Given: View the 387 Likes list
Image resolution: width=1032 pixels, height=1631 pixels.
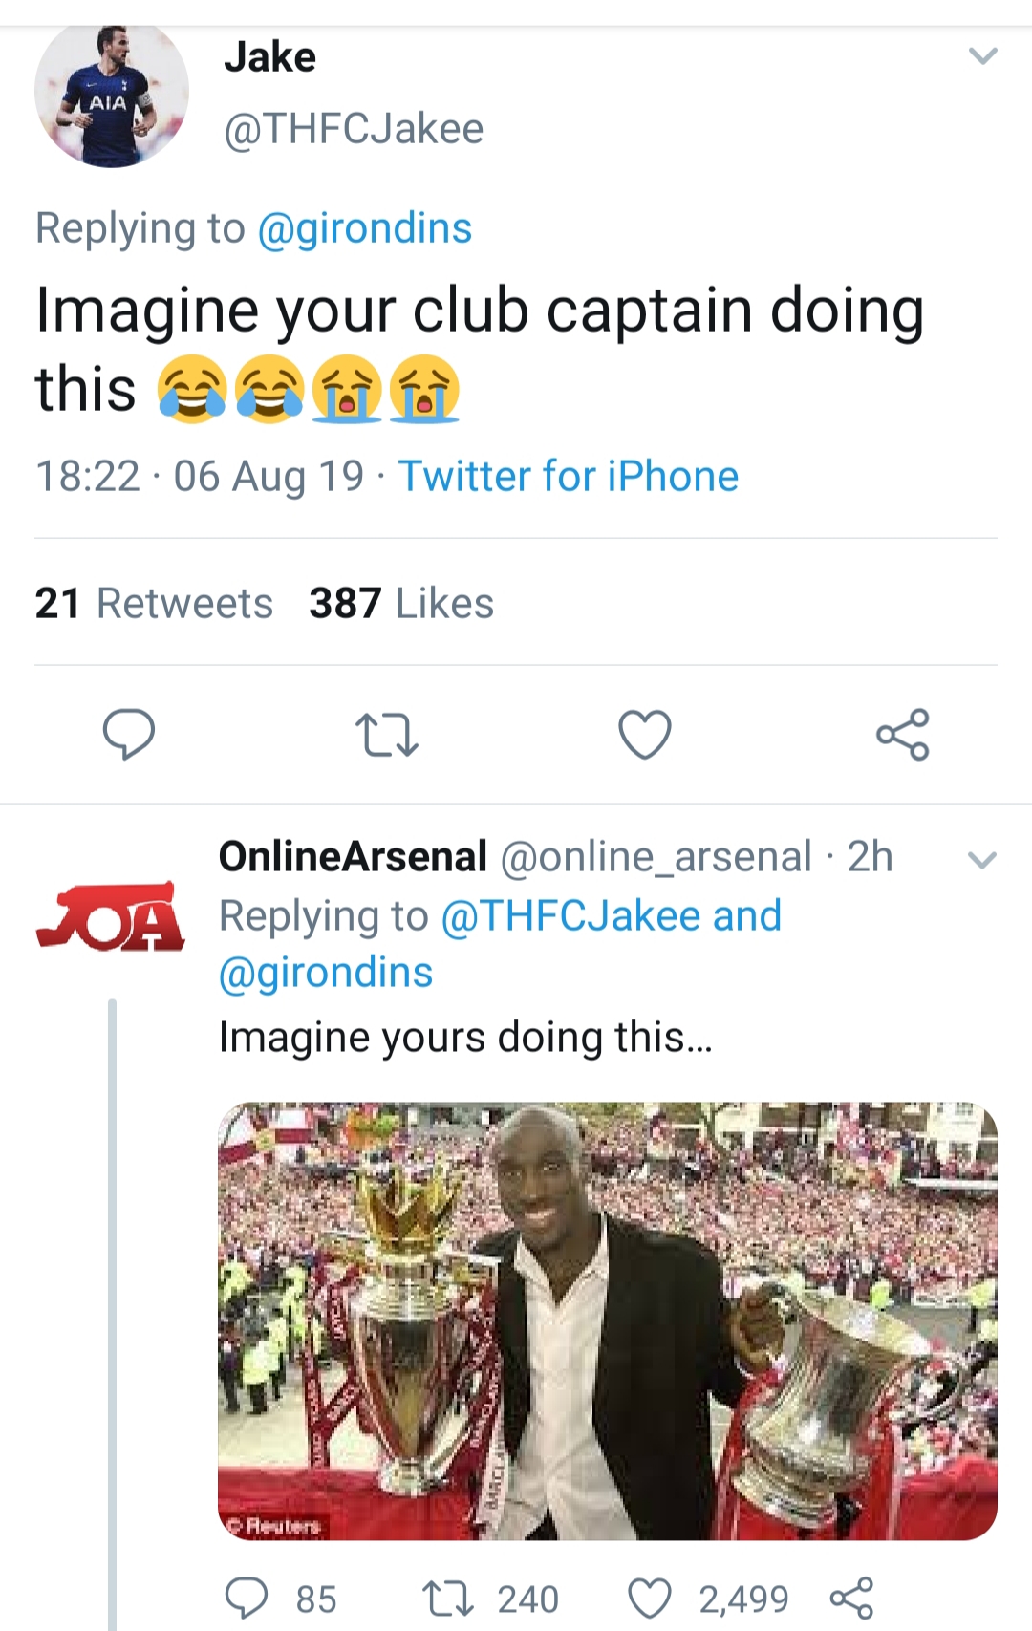Looking at the screenshot, I should coord(401,603).
